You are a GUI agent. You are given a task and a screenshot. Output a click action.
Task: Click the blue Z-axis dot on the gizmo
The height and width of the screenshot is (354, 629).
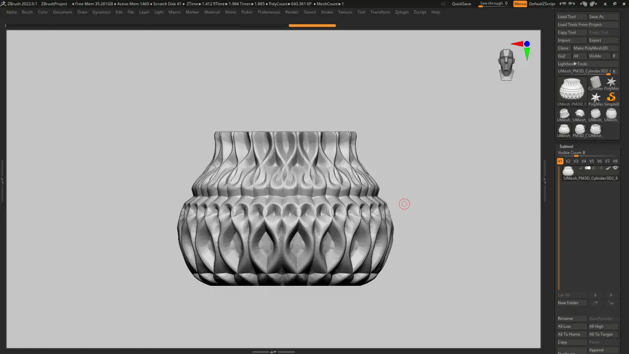527,44
